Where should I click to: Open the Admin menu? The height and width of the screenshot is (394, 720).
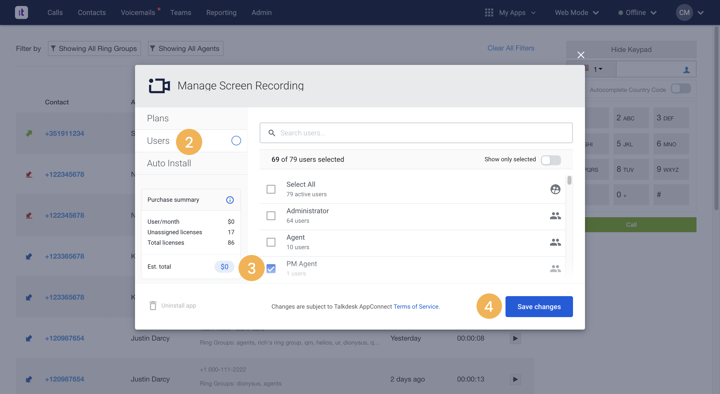[x=261, y=12]
